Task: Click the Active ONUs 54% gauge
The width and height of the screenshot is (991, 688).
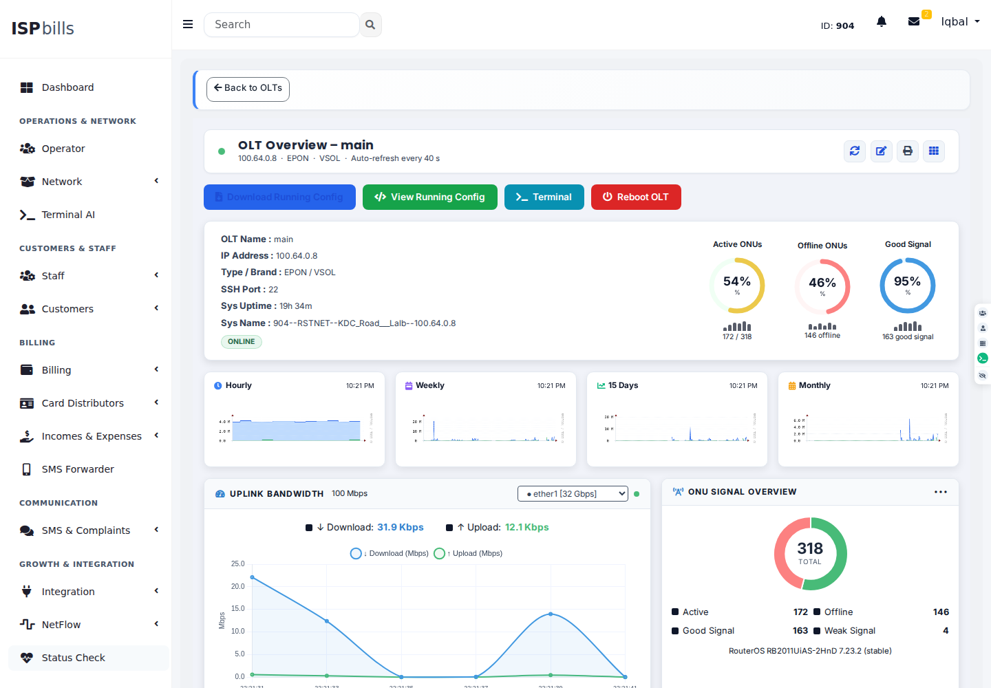Action: point(737,286)
